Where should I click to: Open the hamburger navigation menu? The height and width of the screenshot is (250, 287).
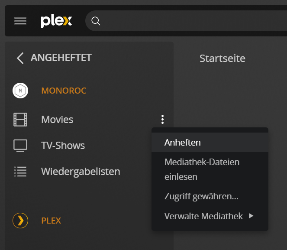pyautogui.click(x=20, y=21)
